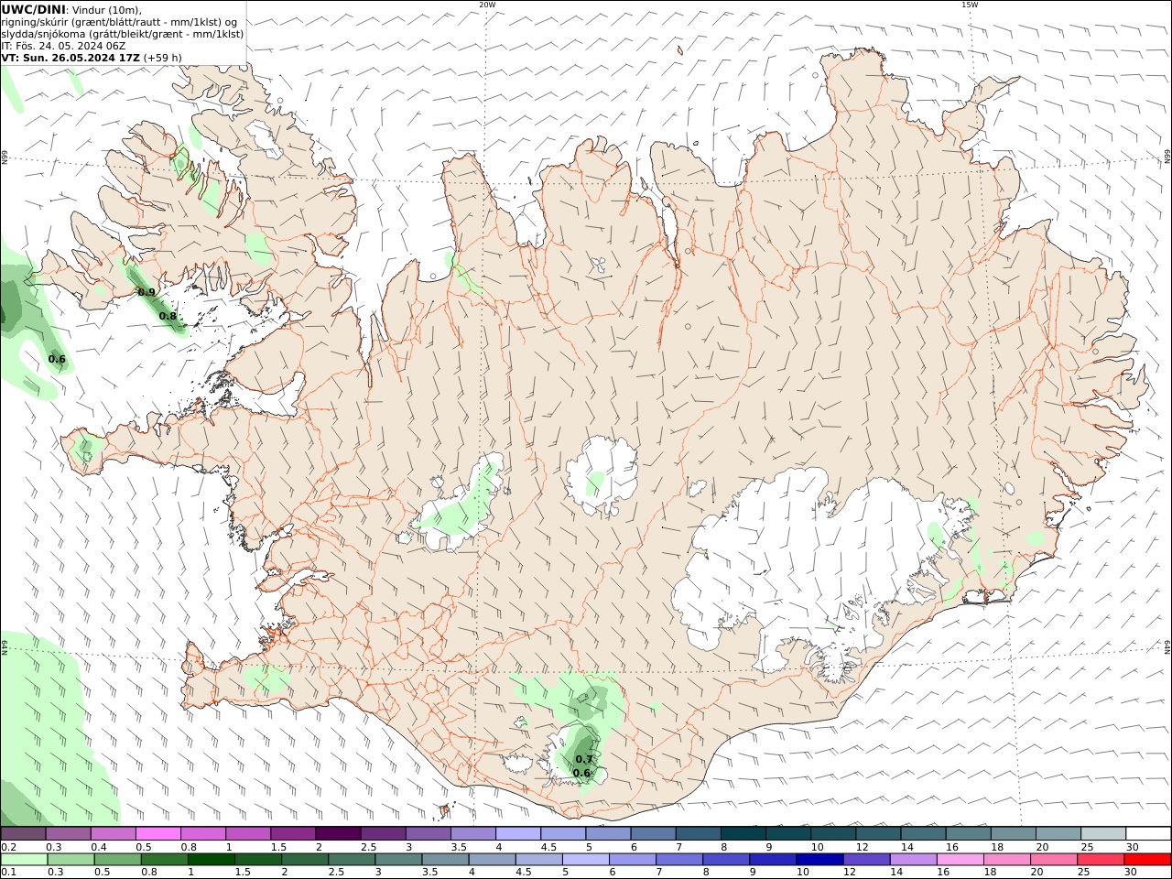Pick the pale green 0.1–0.3 swatch in bottom legend row
The width and height of the screenshot is (1172, 879).
24,860
